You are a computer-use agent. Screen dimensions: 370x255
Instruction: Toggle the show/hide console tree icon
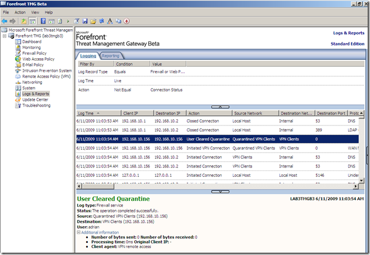[32, 21]
